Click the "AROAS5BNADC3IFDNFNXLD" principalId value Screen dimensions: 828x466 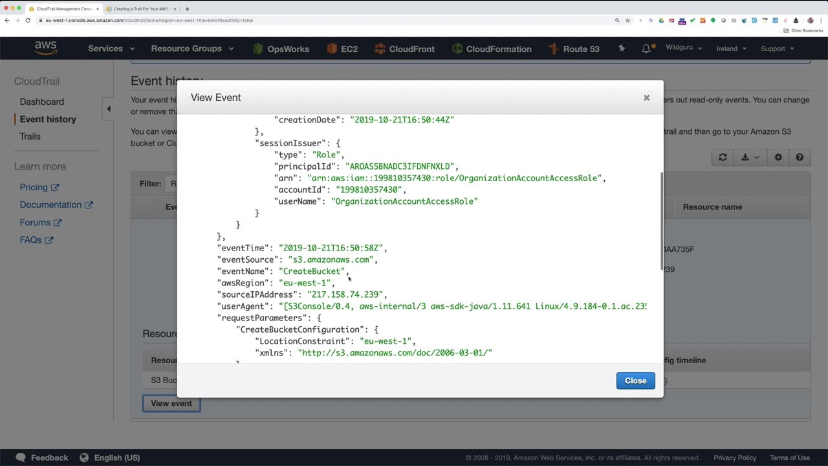[x=400, y=166]
